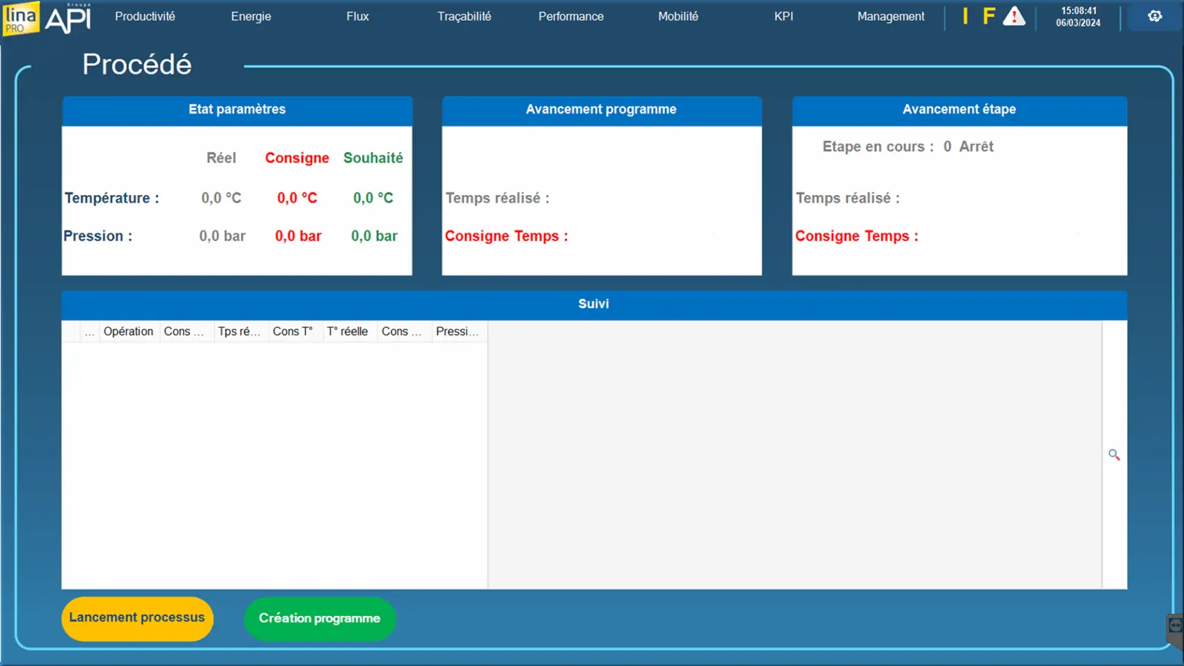
Task: Click the T° réelle column header
Action: (x=348, y=332)
